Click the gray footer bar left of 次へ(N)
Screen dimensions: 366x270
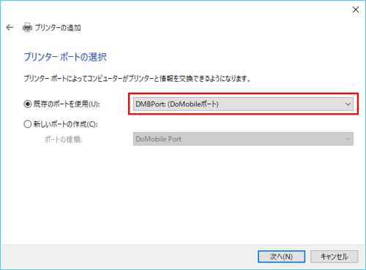pyautogui.click(x=130, y=257)
